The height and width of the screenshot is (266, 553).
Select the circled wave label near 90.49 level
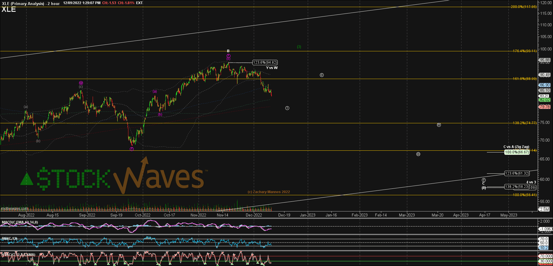[x=322, y=75]
